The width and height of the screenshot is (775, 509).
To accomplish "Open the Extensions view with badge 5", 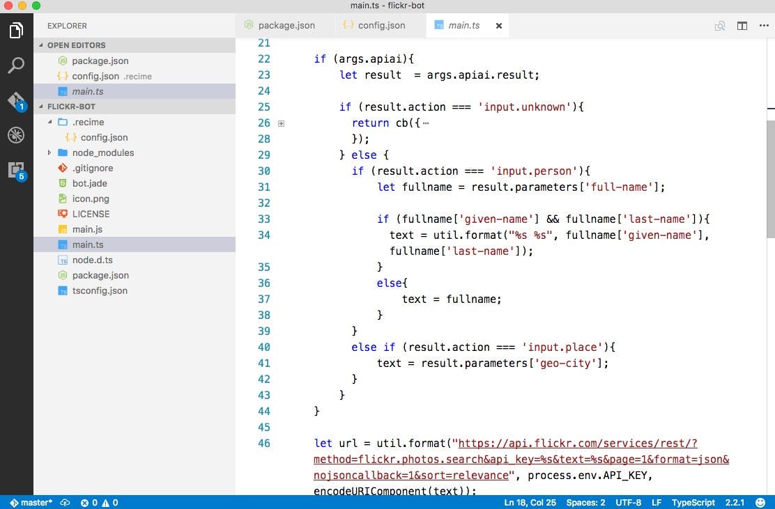I will pyautogui.click(x=17, y=171).
